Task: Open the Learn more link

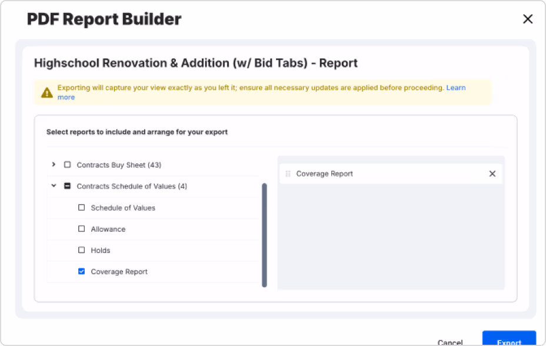Action: (x=456, y=88)
